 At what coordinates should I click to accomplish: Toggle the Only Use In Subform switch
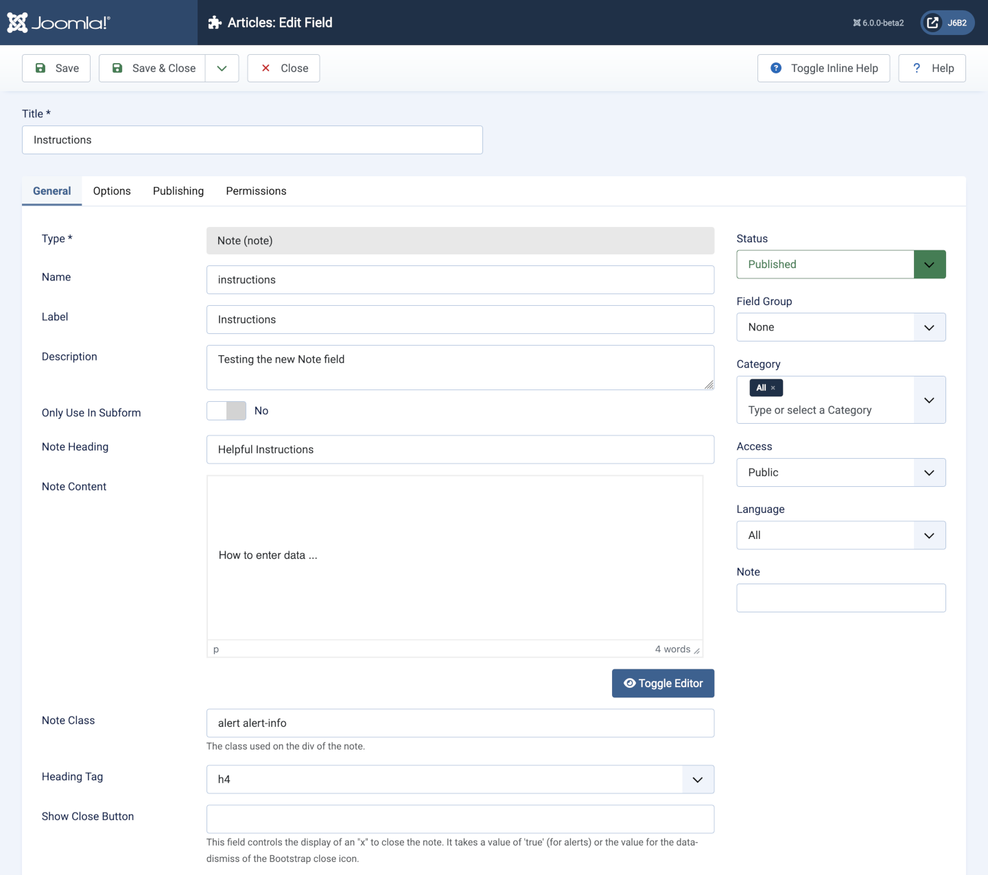click(x=226, y=411)
